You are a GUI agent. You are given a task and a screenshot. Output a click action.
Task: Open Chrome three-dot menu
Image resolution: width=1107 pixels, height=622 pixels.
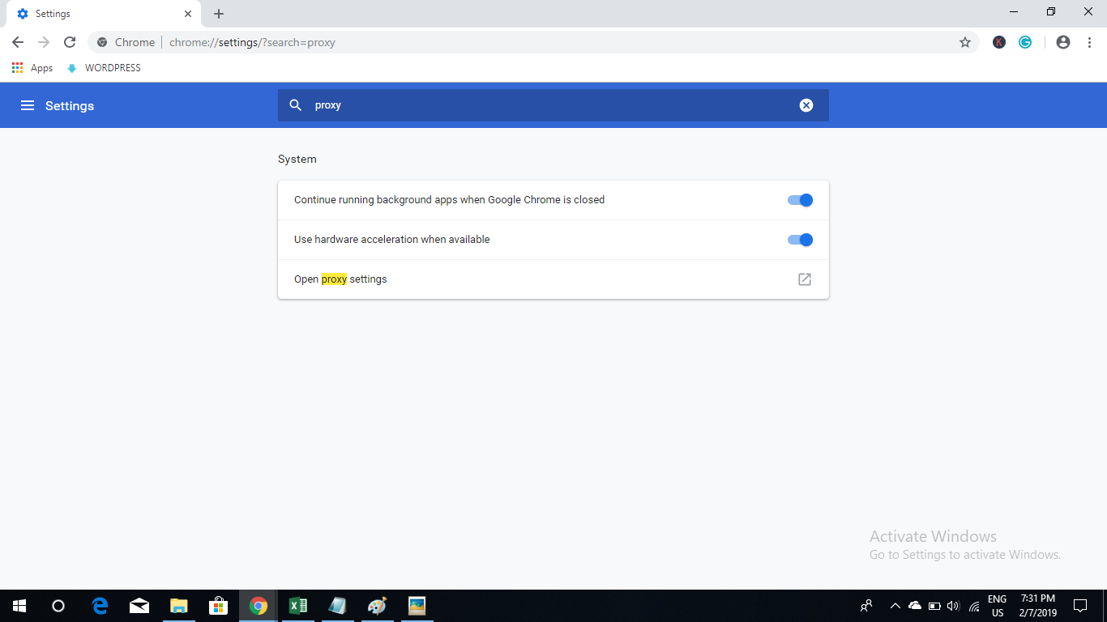[1090, 42]
